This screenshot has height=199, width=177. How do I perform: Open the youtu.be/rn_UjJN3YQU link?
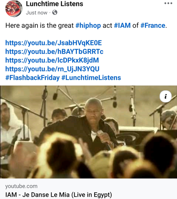click(x=52, y=69)
